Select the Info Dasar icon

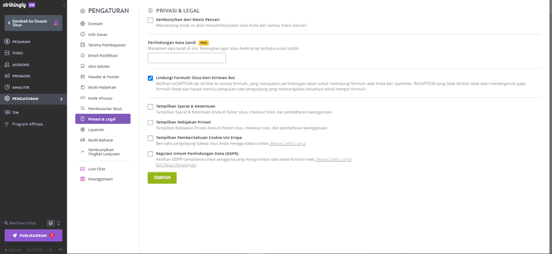pyautogui.click(x=82, y=34)
